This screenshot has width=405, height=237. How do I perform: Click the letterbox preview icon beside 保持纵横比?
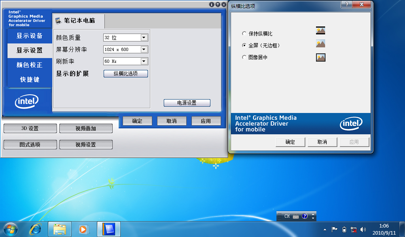coord(320,30)
